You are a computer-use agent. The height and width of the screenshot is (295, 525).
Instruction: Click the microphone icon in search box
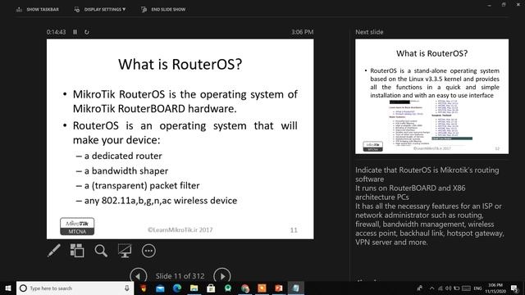pos(126,288)
